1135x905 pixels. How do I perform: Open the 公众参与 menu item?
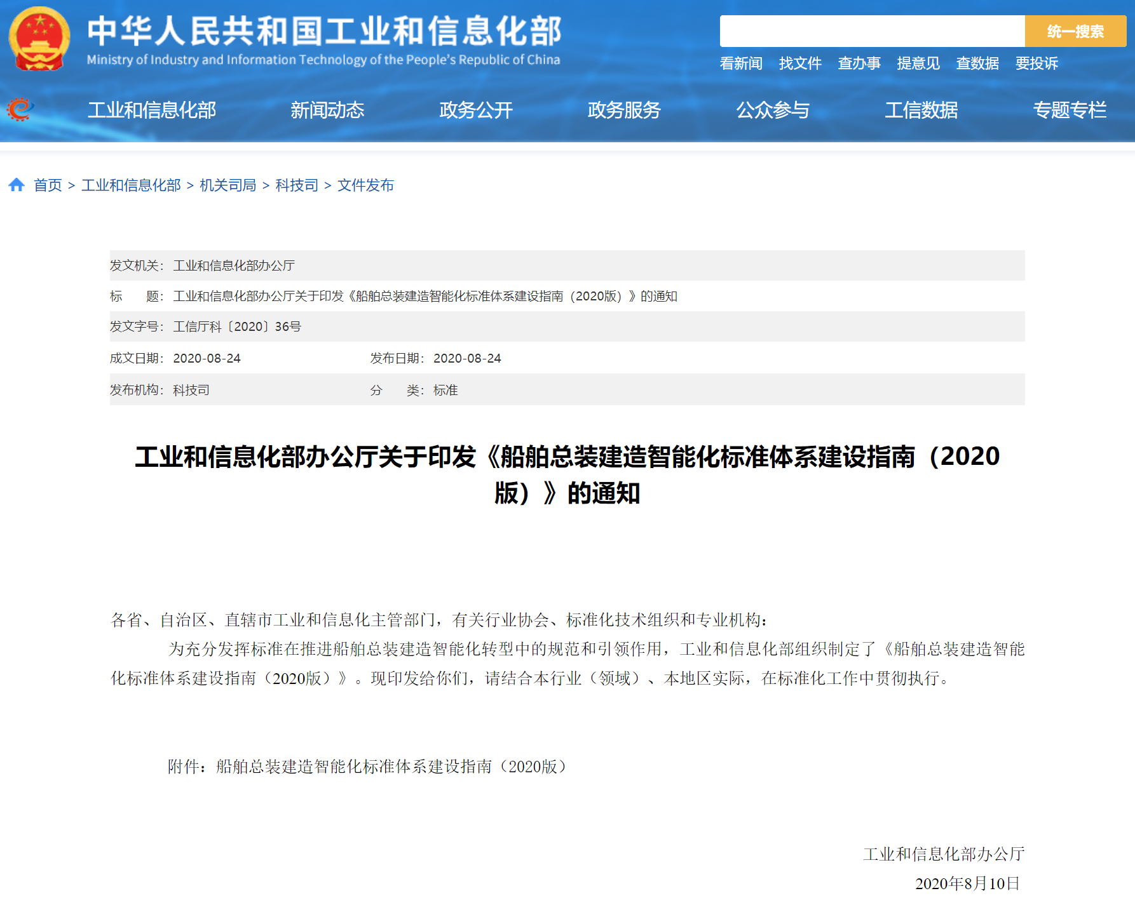pyautogui.click(x=773, y=110)
